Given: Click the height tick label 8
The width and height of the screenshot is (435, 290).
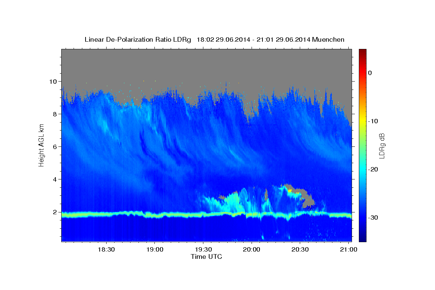Looking at the screenshot, I should point(55,114).
